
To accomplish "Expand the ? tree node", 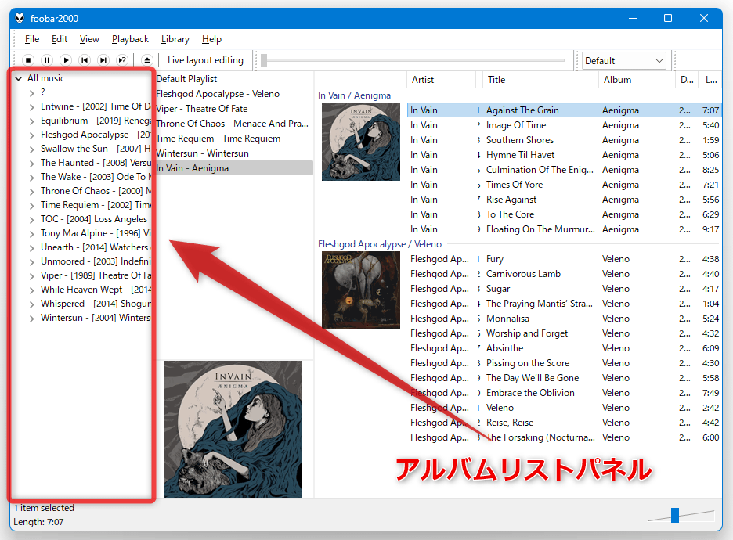I will click(x=32, y=93).
